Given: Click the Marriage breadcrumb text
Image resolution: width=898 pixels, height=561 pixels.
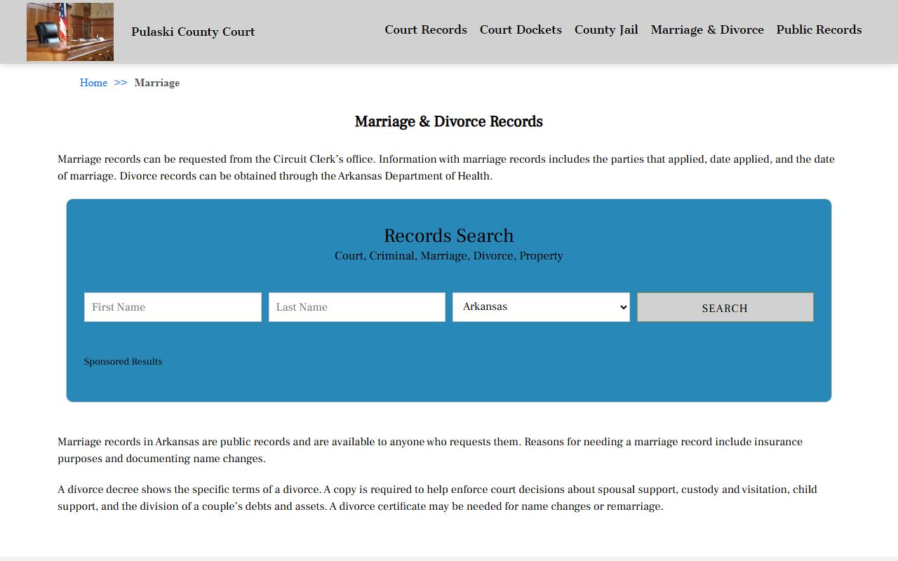Looking at the screenshot, I should [x=157, y=83].
